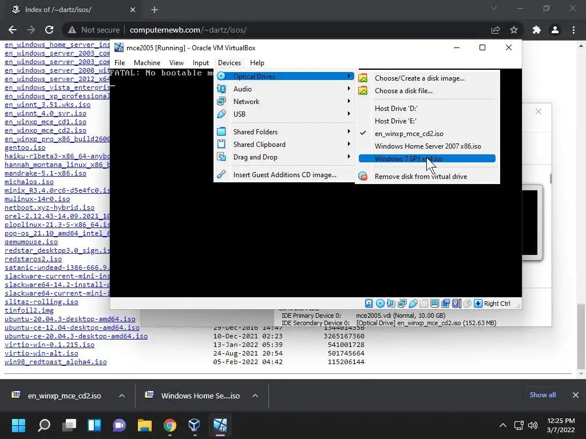Click the clock showing 12:25 PM
This screenshot has width=586, height=439.
561,421
